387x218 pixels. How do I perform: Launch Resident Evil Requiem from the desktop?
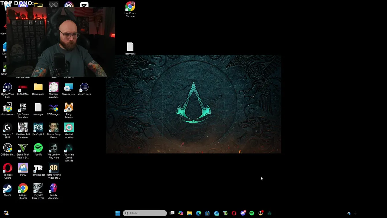pos(23,131)
